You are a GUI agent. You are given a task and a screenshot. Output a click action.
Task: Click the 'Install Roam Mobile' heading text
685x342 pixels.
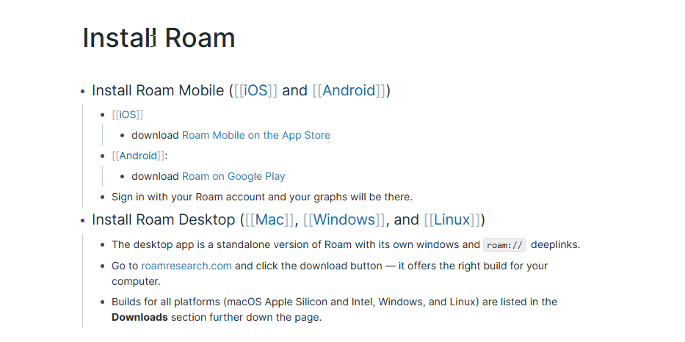pyautogui.click(x=158, y=90)
